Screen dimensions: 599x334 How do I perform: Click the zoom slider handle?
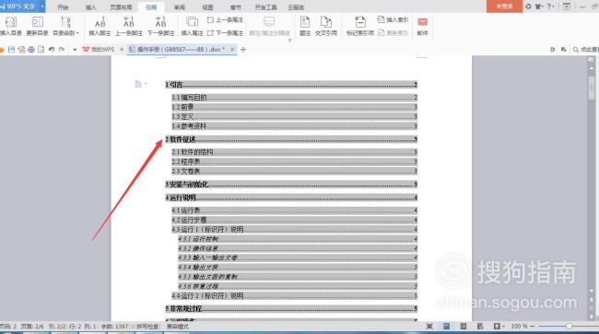[x=569, y=327]
